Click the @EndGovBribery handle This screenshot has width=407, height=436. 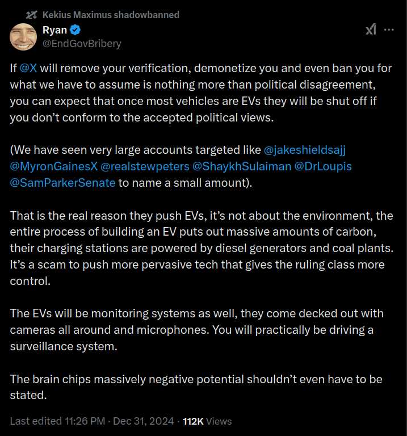pos(82,43)
